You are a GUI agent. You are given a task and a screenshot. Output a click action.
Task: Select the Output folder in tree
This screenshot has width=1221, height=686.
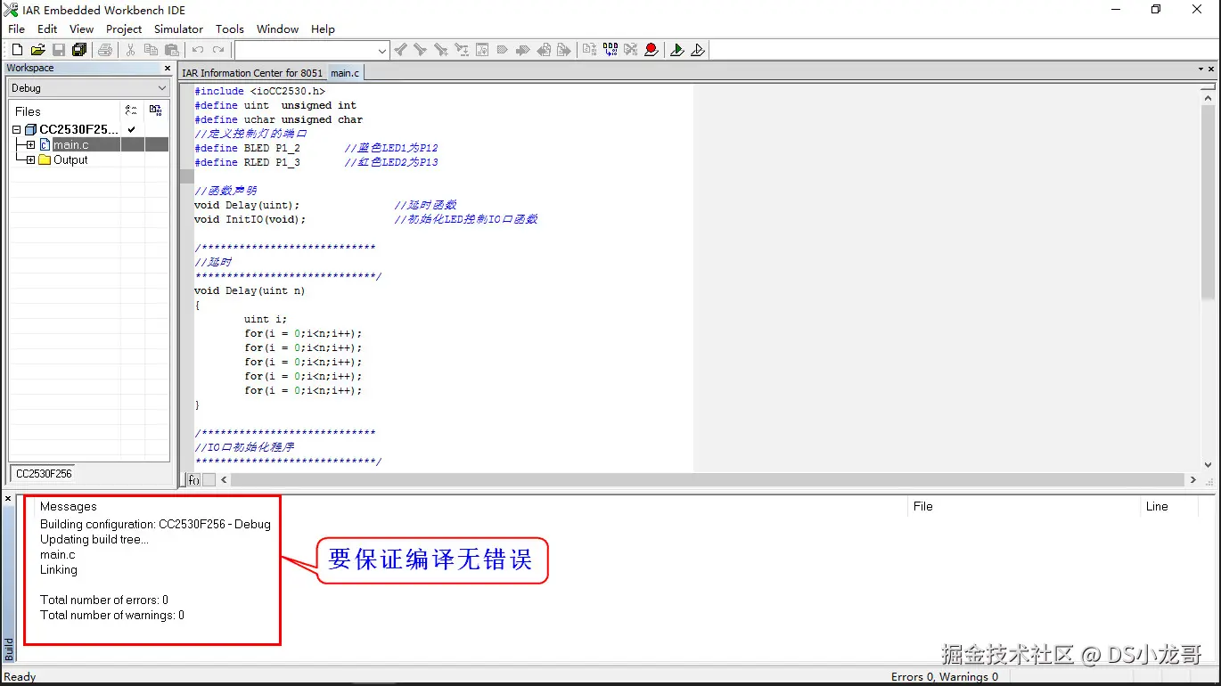coord(70,159)
